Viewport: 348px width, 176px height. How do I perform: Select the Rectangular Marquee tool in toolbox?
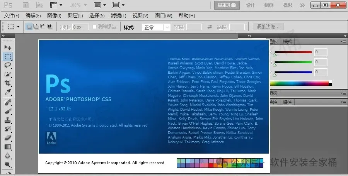tap(8, 56)
